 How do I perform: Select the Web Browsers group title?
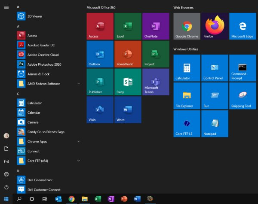(184, 7)
